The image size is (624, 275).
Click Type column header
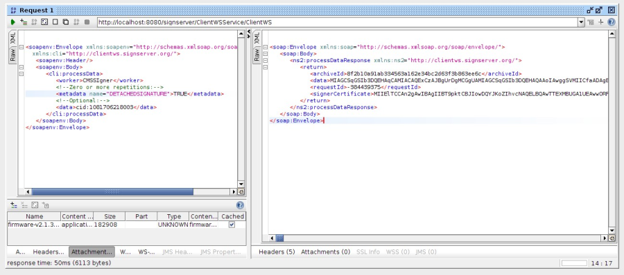pyautogui.click(x=173, y=216)
